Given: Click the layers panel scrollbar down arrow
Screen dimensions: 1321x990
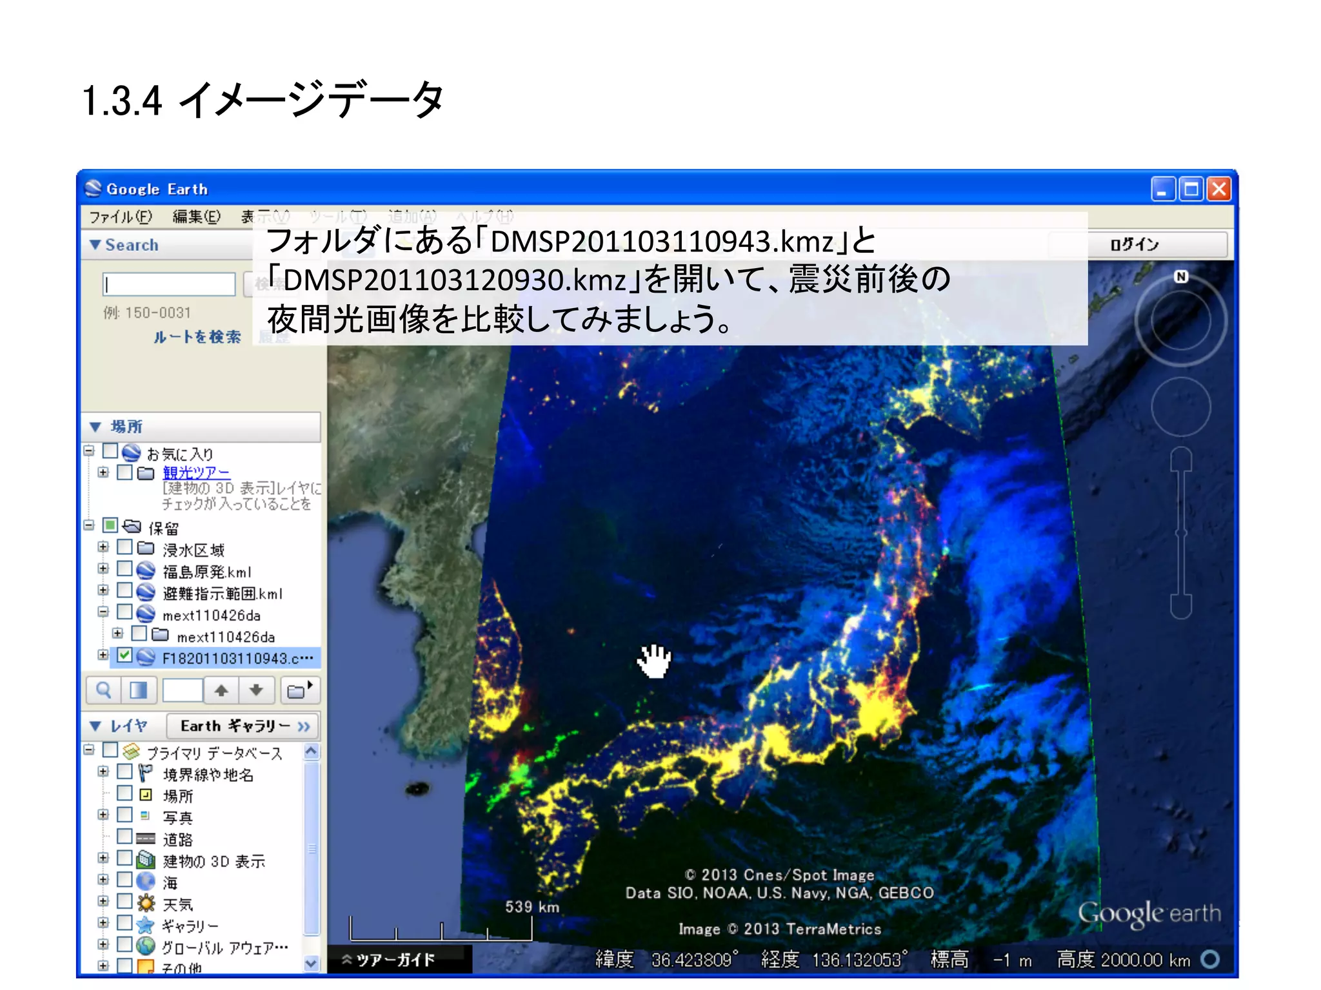Looking at the screenshot, I should click(312, 964).
